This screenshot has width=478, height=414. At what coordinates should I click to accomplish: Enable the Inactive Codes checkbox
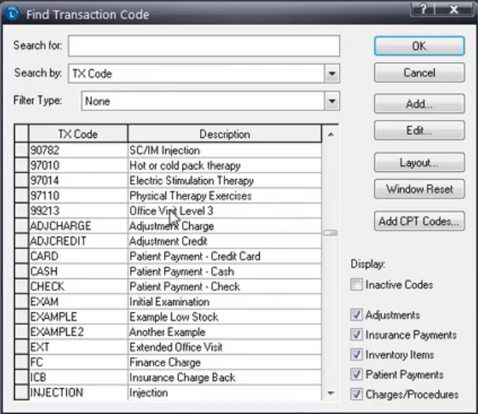357,285
